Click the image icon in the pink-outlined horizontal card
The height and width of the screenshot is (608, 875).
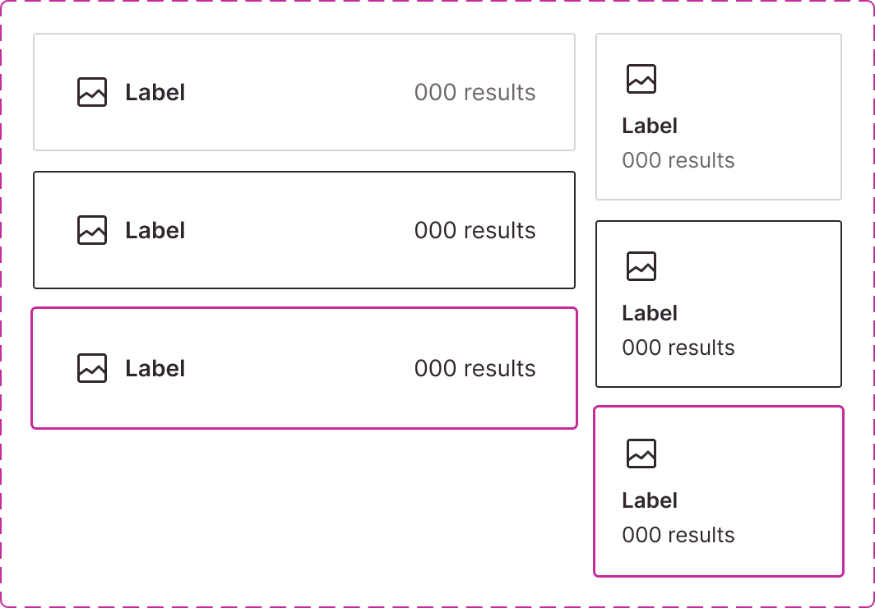[x=92, y=368]
